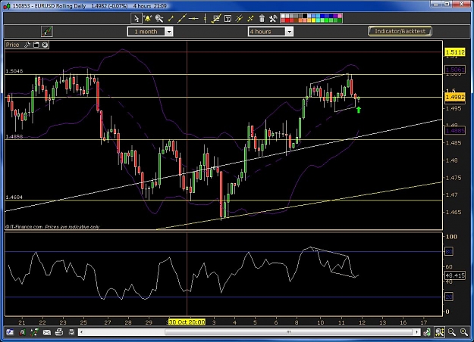Screen dimensions: 474x342
Task: Select the cursor pointer tool
Action: point(137,19)
